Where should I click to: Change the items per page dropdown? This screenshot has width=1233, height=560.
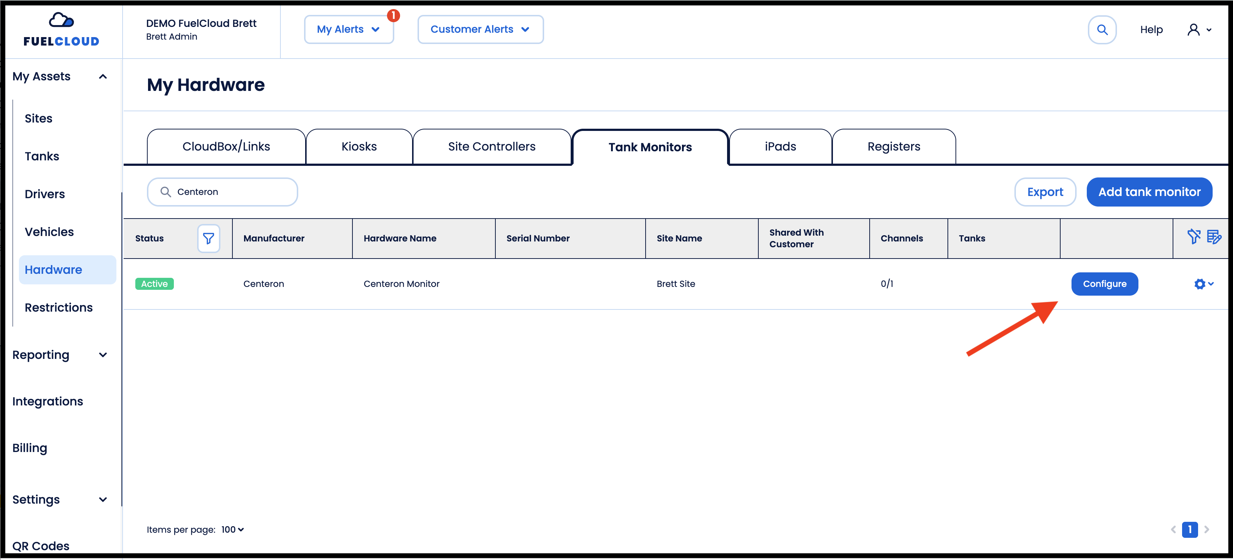pyautogui.click(x=233, y=529)
